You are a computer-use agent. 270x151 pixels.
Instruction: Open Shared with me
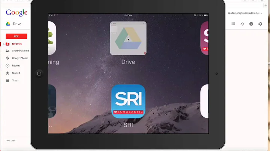tap(21, 50)
